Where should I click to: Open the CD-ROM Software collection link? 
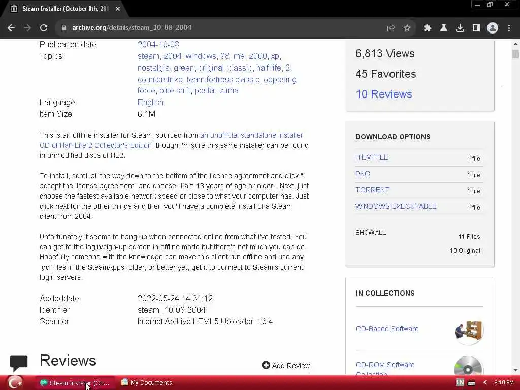pyautogui.click(x=385, y=369)
